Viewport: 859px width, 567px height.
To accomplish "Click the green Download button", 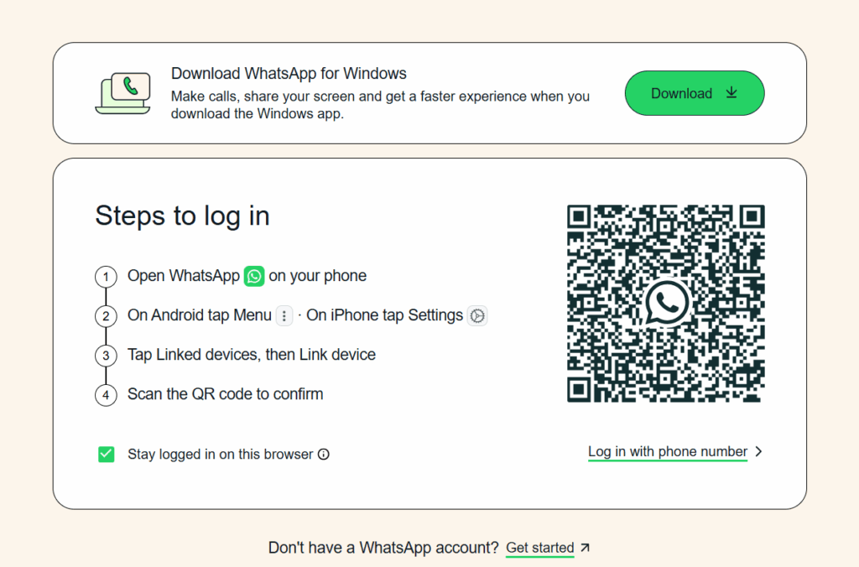I will coord(694,93).
